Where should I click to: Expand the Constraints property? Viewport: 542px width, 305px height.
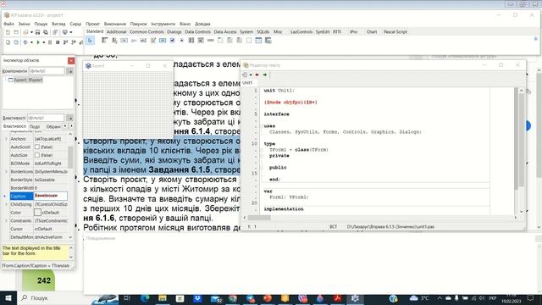pyautogui.click(x=6, y=220)
